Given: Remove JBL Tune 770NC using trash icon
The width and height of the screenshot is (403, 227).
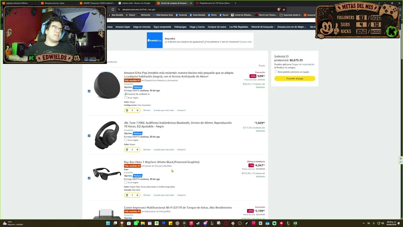Looking at the screenshot, I should 127,149.
